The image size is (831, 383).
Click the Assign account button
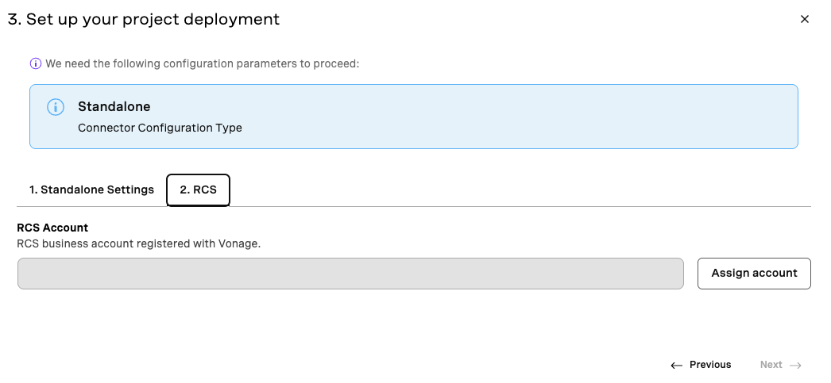coord(754,274)
